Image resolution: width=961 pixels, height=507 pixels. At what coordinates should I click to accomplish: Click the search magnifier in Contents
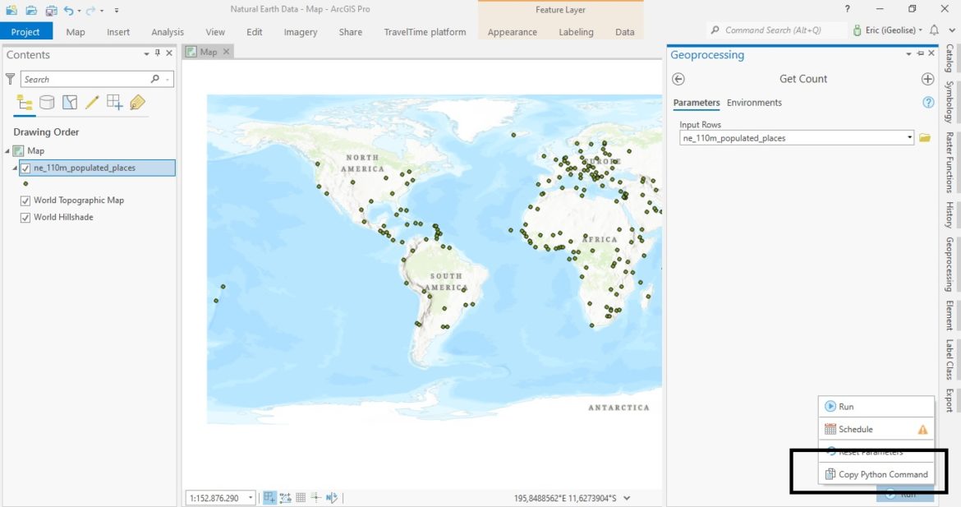point(155,79)
